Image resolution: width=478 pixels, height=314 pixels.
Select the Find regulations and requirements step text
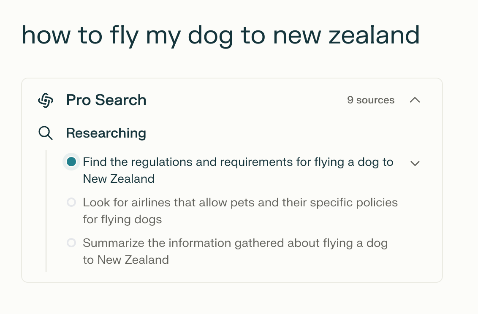pos(238,170)
